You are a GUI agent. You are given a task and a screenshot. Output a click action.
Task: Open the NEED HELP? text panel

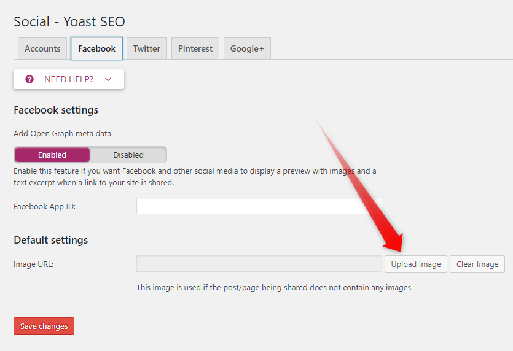point(69,79)
